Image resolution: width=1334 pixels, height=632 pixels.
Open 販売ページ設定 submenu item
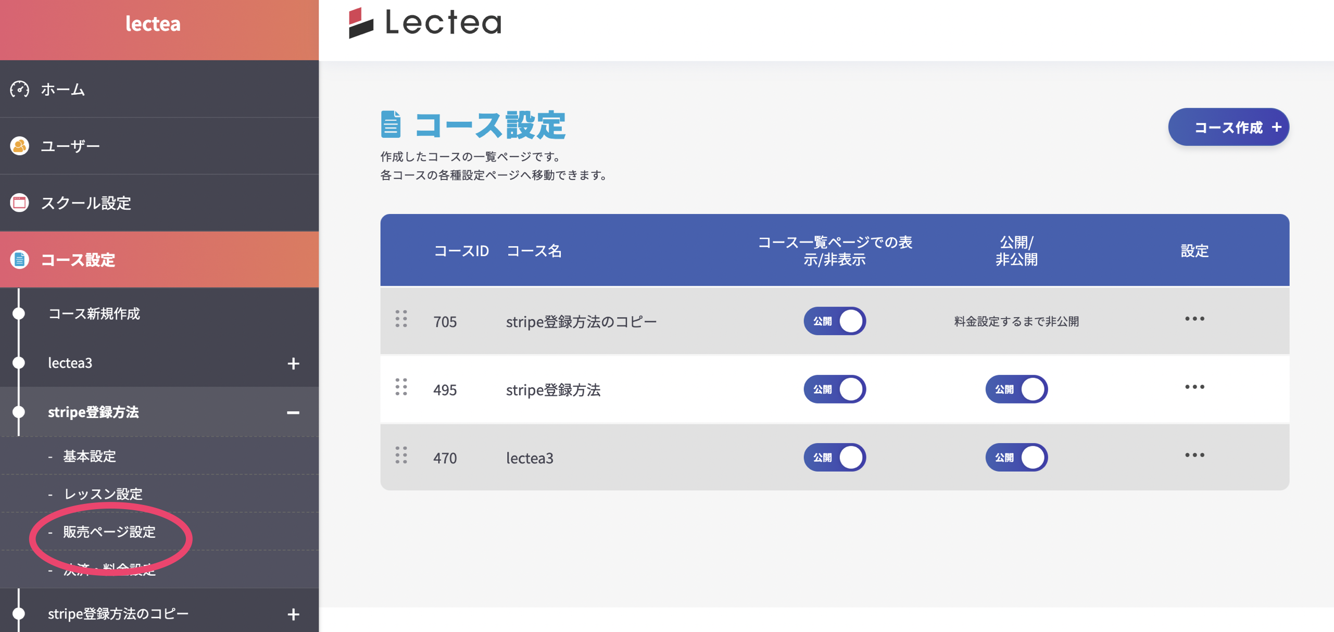point(109,532)
